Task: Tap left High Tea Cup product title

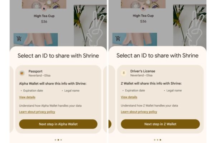Action: [x=44, y=16]
